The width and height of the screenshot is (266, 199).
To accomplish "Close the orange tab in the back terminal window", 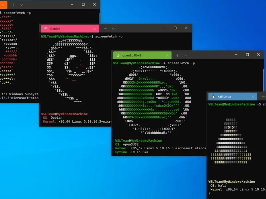I will (3, 5).
